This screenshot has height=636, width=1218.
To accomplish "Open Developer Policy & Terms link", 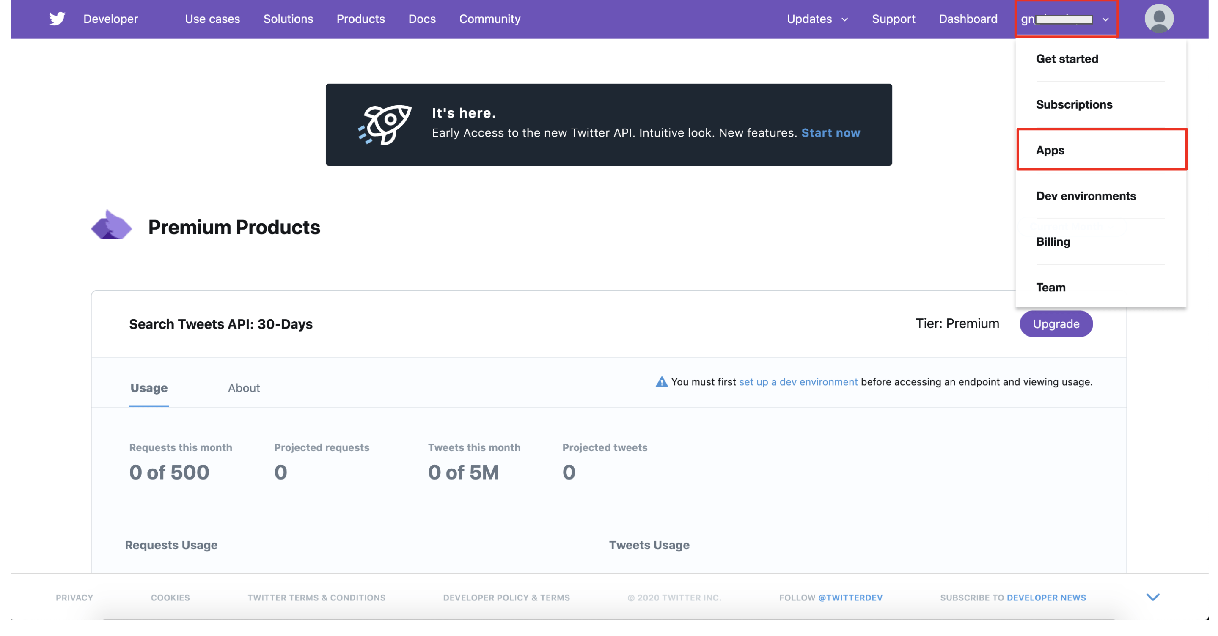I will (x=506, y=598).
